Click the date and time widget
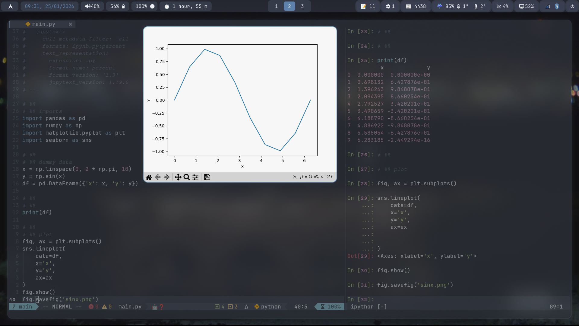This screenshot has width=579, height=326. coord(49,6)
